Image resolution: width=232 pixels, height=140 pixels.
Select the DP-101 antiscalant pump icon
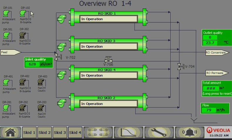(x=6, y=13)
